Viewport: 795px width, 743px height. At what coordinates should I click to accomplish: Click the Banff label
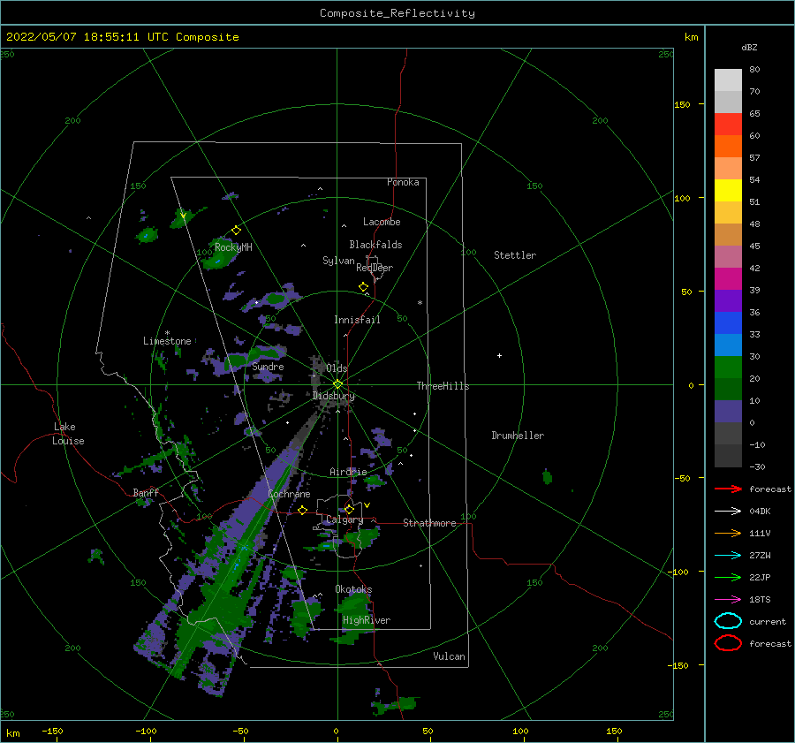tap(146, 493)
